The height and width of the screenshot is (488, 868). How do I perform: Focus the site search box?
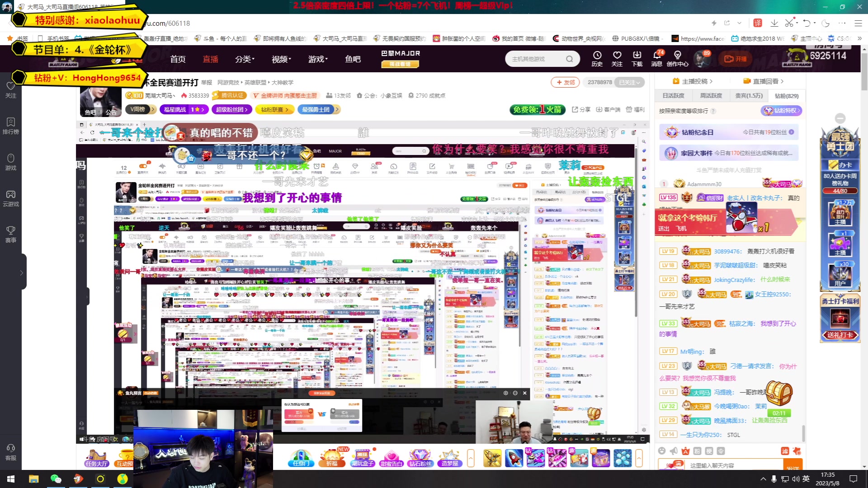tap(537, 59)
